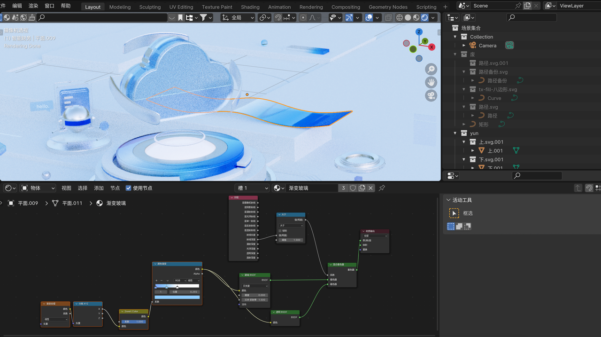Add a new workspace with plus button

[x=446, y=7]
